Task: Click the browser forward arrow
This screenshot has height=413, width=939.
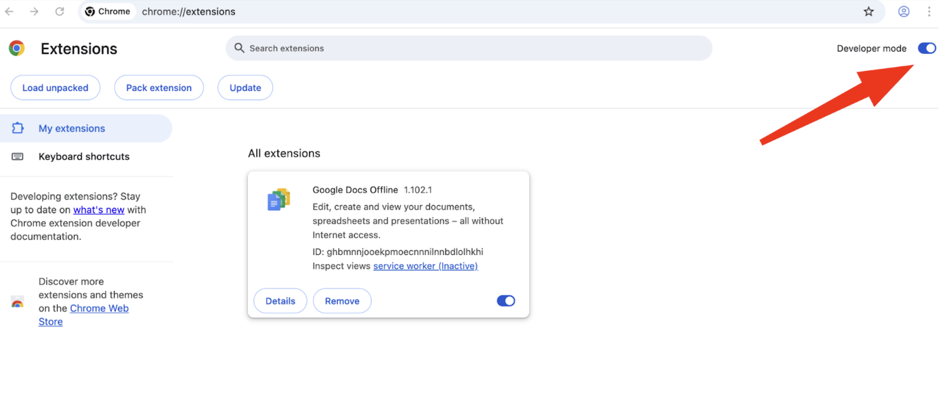Action: [34, 11]
